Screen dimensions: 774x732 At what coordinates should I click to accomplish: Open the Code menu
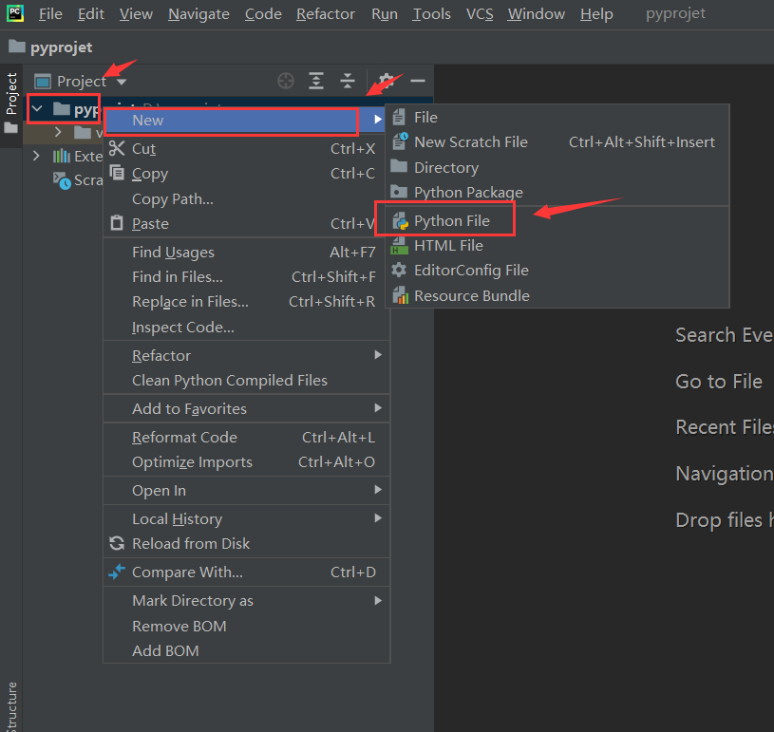tap(263, 14)
